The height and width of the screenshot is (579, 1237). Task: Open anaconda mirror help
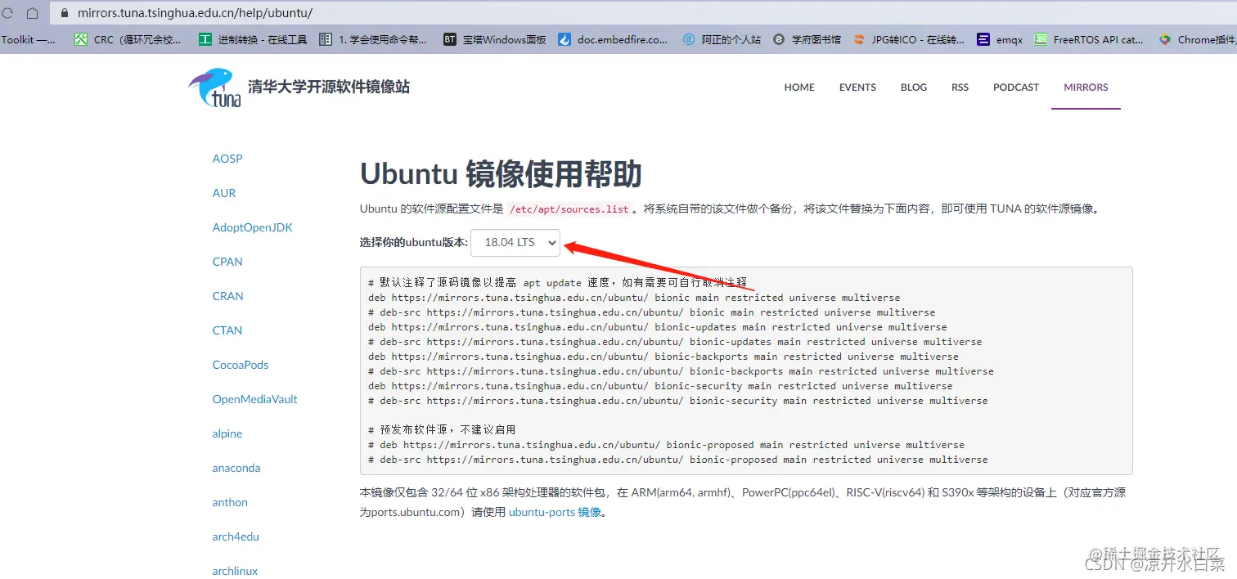pyautogui.click(x=236, y=468)
